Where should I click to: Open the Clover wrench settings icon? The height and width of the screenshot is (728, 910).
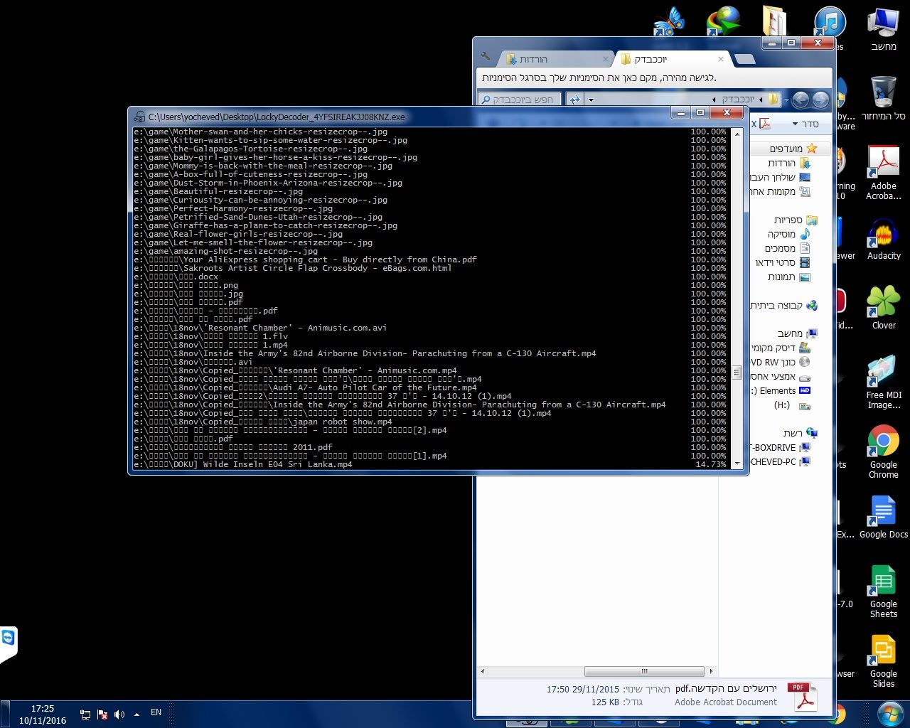tap(486, 57)
